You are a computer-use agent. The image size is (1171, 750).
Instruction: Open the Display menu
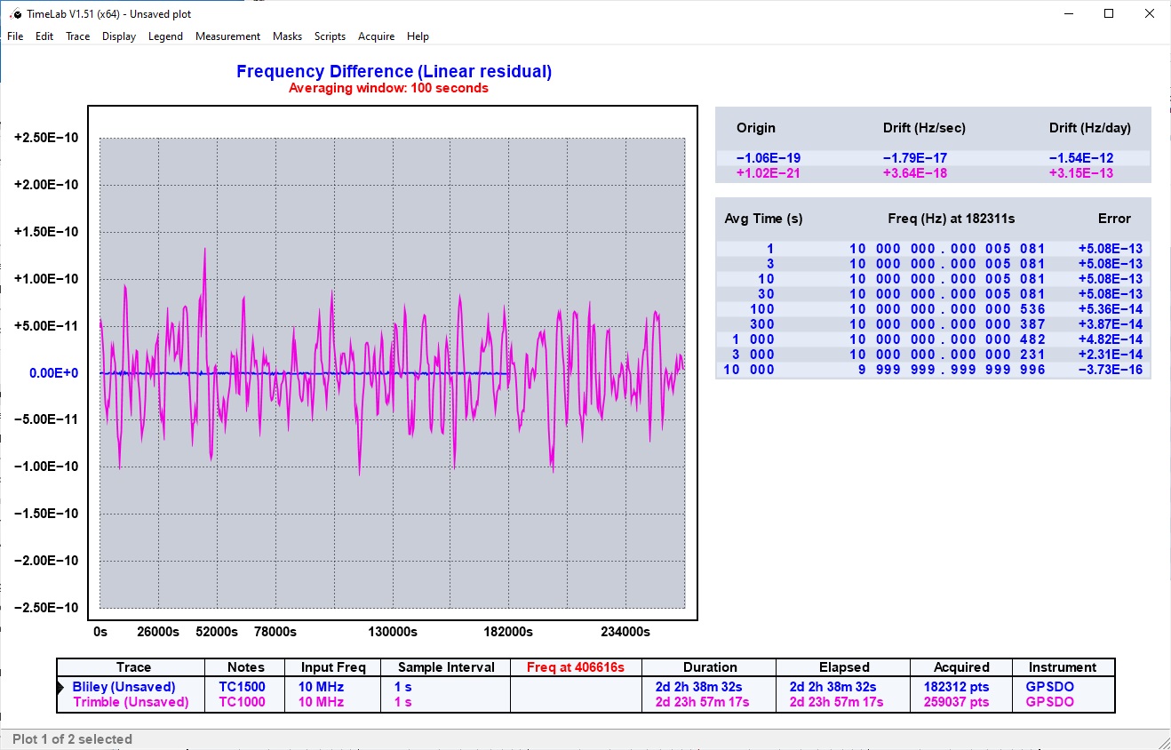point(118,36)
